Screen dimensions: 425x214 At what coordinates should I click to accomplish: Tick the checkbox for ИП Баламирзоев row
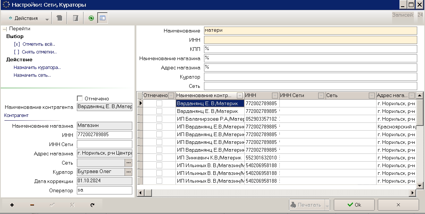[x=159, y=119]
